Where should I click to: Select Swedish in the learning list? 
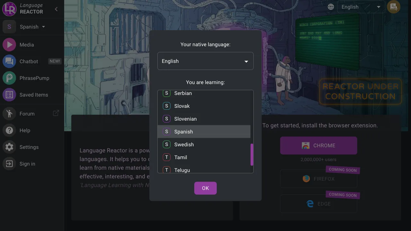204,144
